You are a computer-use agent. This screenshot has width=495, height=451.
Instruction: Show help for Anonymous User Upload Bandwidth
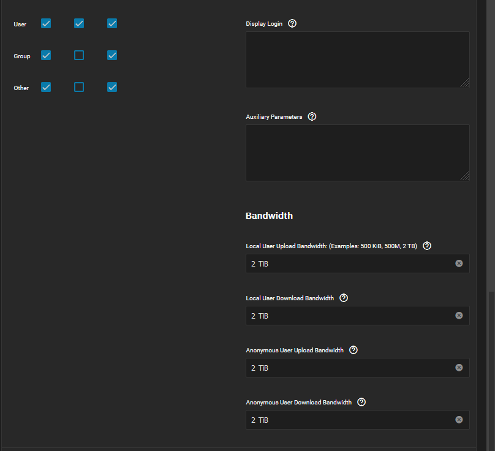click(353, 350)
